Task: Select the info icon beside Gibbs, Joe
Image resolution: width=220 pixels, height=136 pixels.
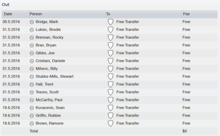Action: pyautogui.click(x=32, y=53)
